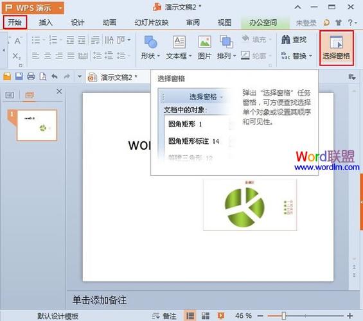Justify the paragraph text
This screenshot has height=321, width=363.
click(71, 55)
